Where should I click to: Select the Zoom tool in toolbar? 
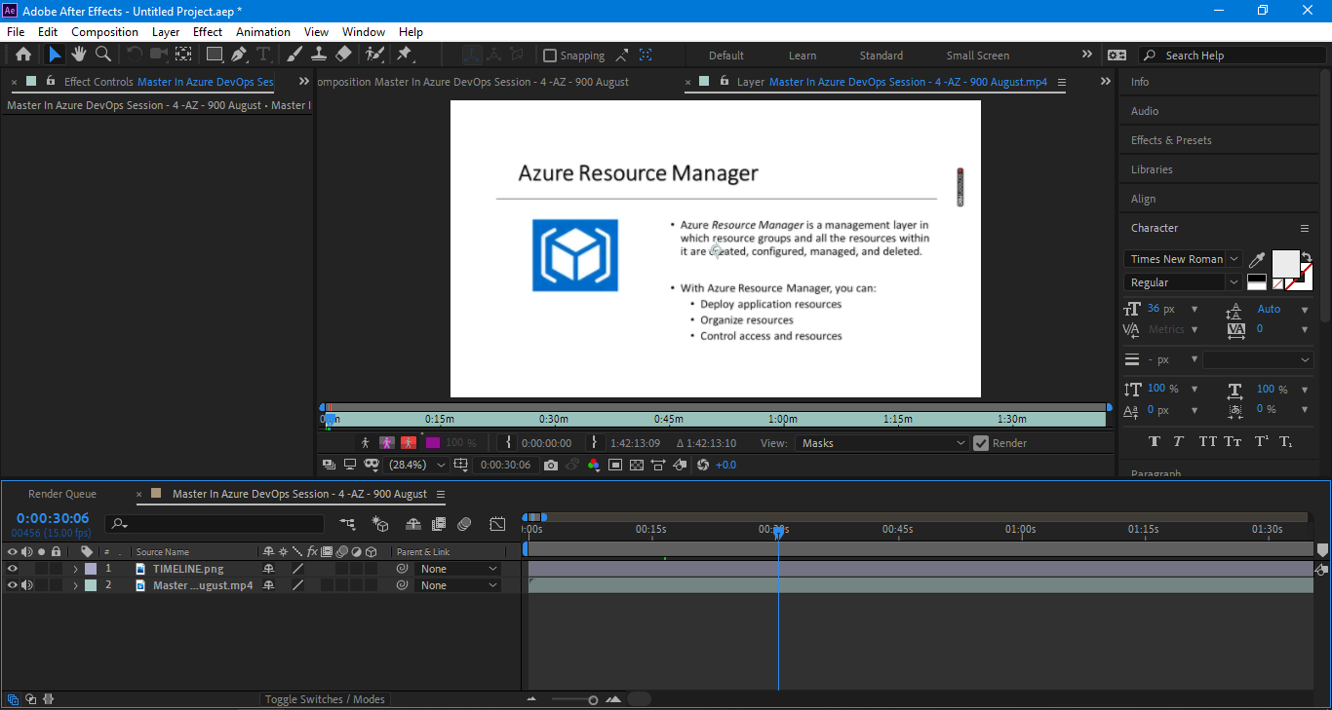pos(102,55)
